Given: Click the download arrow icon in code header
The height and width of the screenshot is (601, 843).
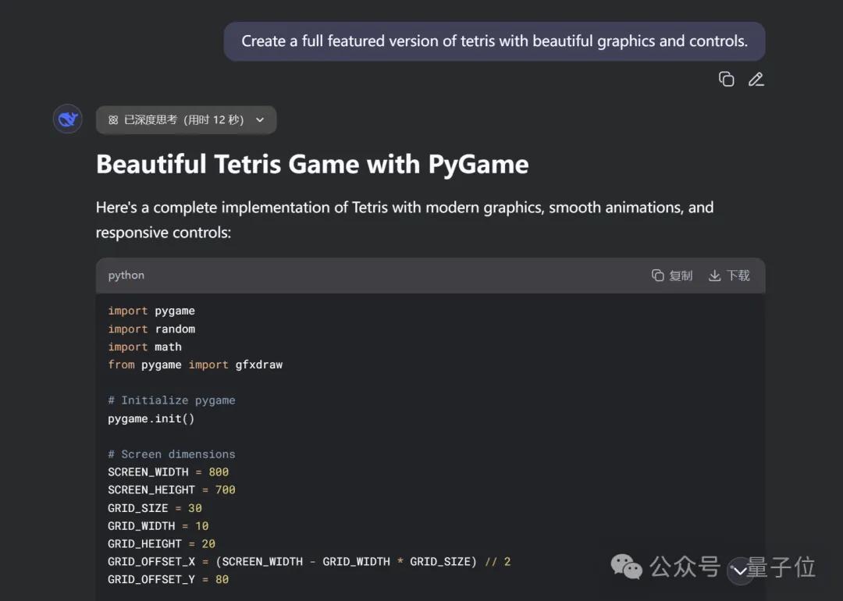Looking at the screenshot, I should pos(714,276).
